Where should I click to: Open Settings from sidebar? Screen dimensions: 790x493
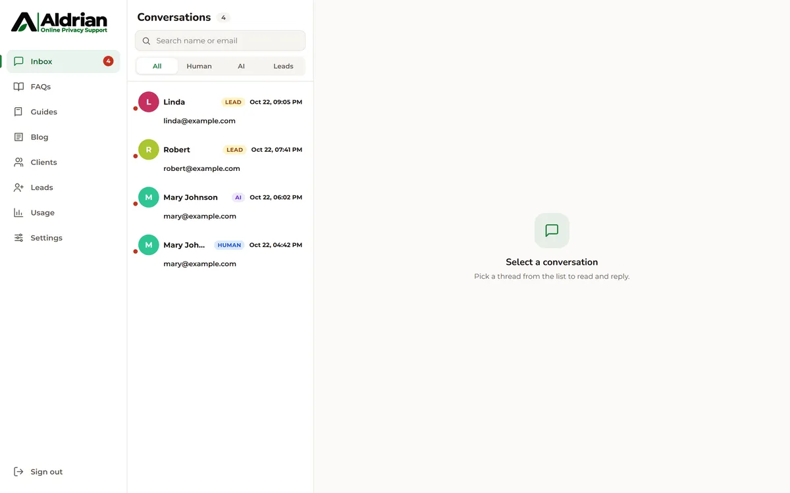[63, 238]
